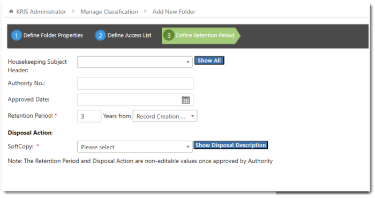Viewport: 375px width, 198px height.
Task: Click the Authority No. text field
Action: (135, 83)
